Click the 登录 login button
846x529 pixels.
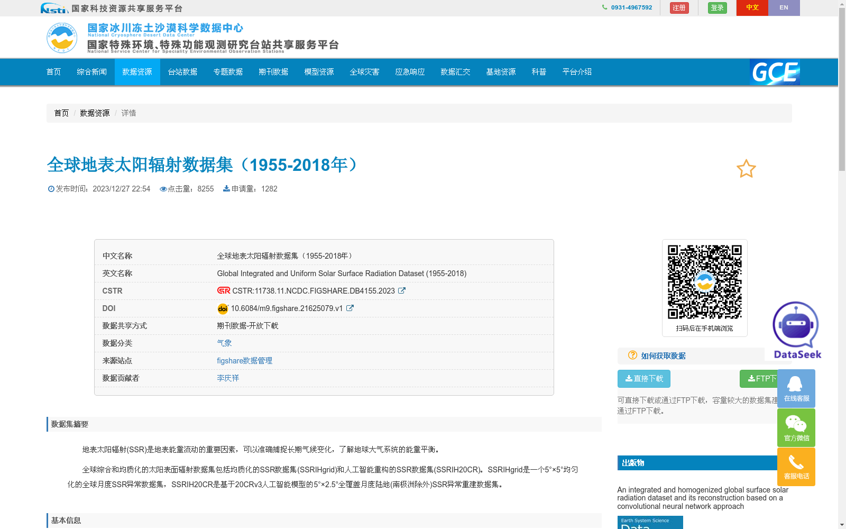717,8
